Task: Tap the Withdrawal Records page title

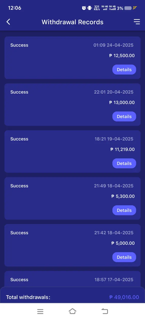Action: (73, 22)
